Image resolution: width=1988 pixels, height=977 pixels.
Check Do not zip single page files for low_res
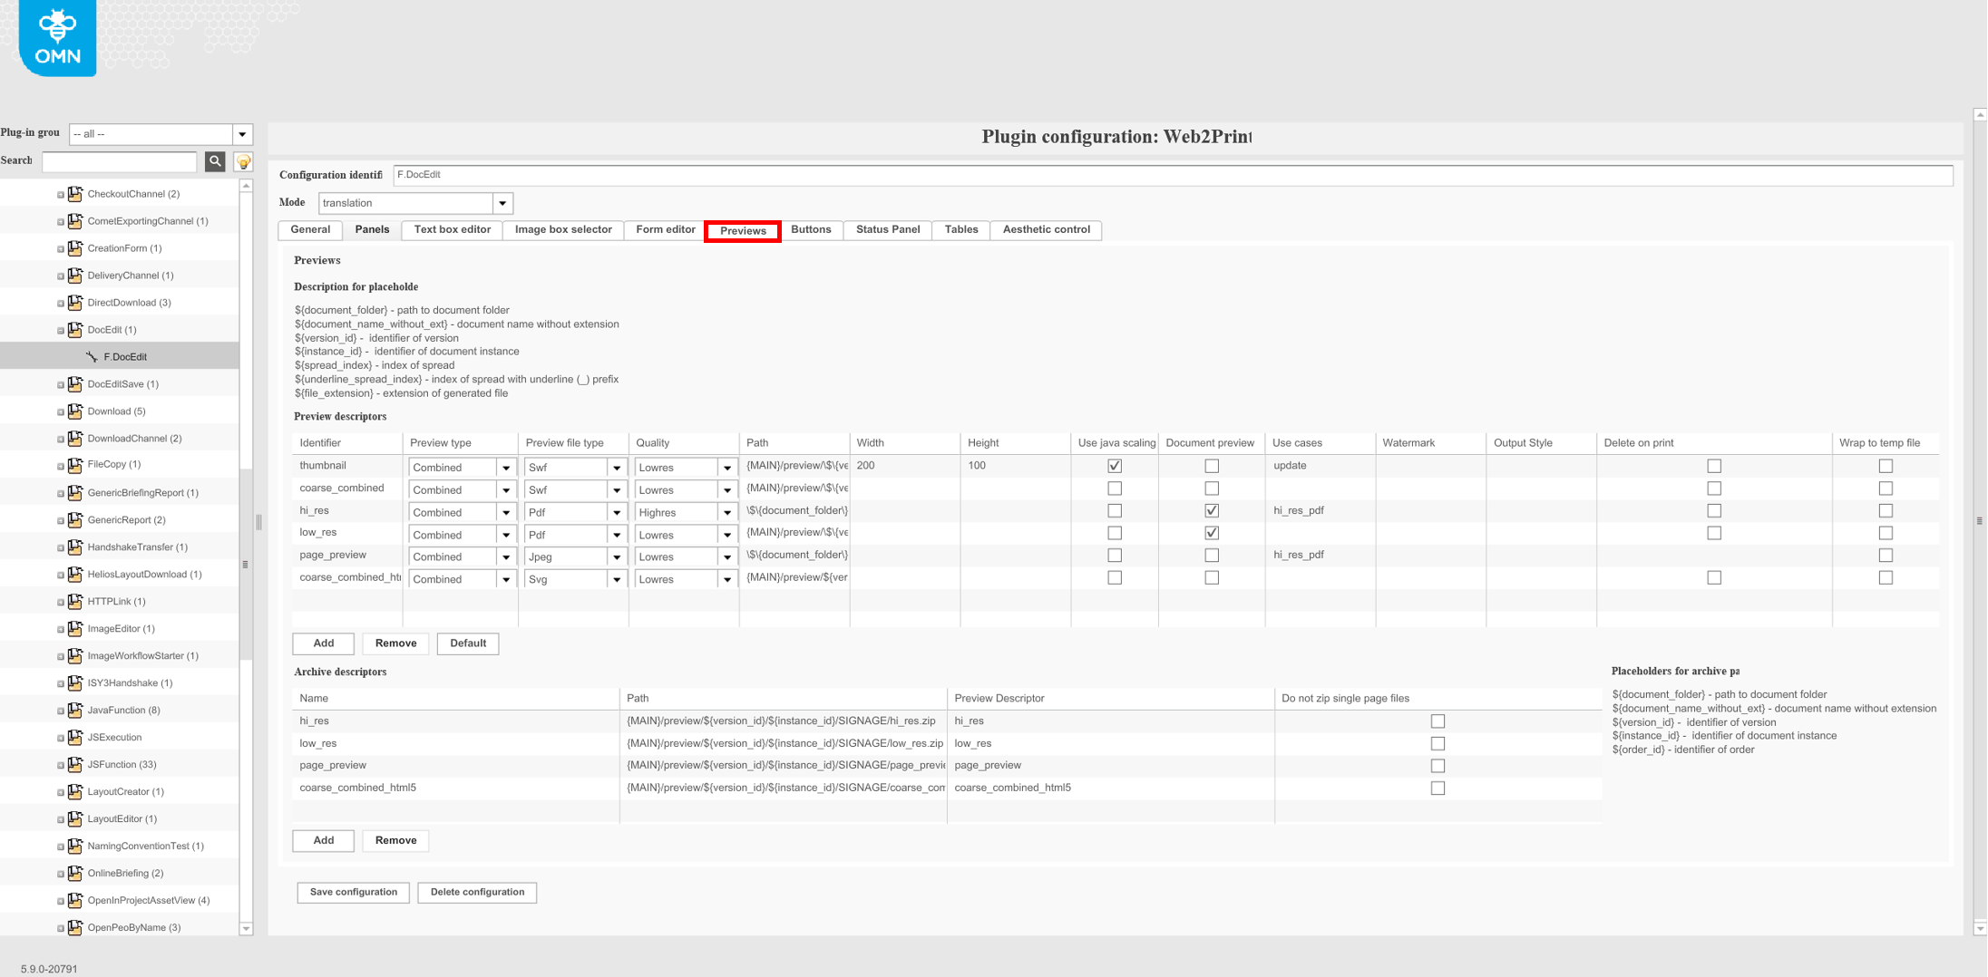click(x=1437, y=743)
